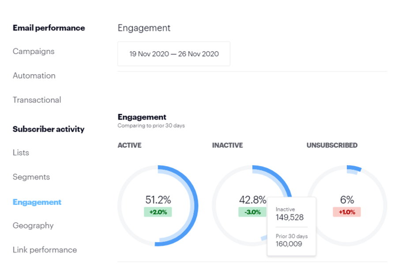The width and height of the screenshot is (399, 280).
Task: Open the Geography report
Action: point(33,226)
